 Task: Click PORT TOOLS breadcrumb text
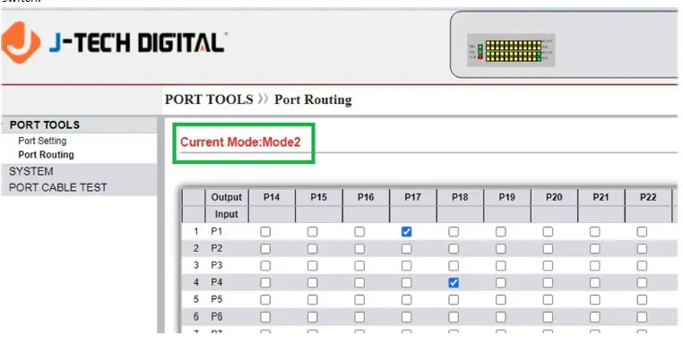[209, 99]
